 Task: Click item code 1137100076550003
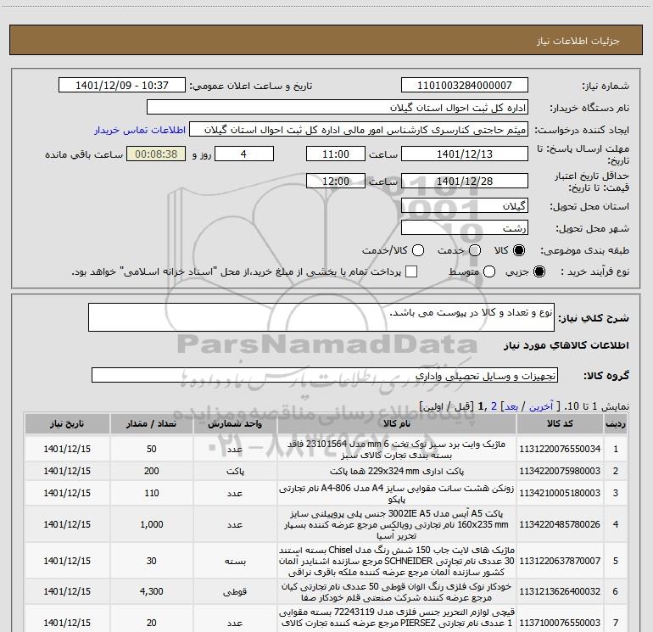pyautogui.click(x=560, y=623)
